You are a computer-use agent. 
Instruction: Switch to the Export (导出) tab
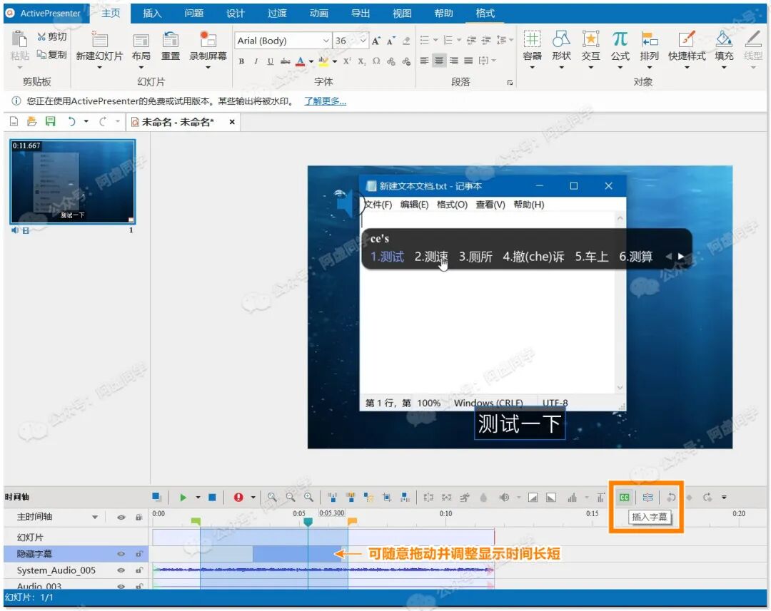click(x=361, y=14)
